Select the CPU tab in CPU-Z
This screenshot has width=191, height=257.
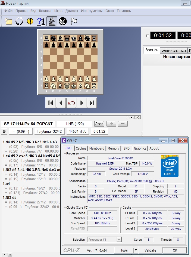[68, 148]
